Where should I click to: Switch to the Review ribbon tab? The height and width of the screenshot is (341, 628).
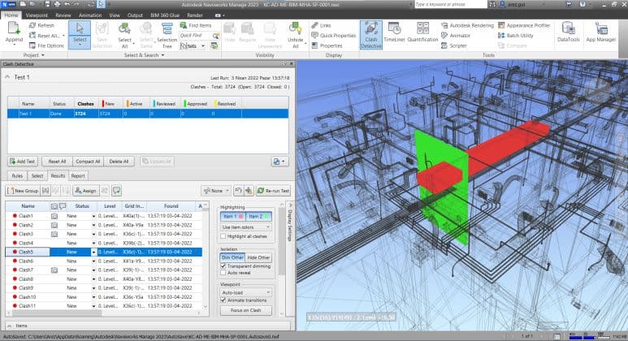click(x=63, y=15)
